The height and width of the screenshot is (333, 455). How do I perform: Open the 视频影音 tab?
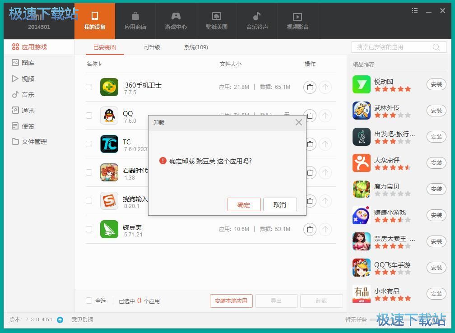point(298,21)
